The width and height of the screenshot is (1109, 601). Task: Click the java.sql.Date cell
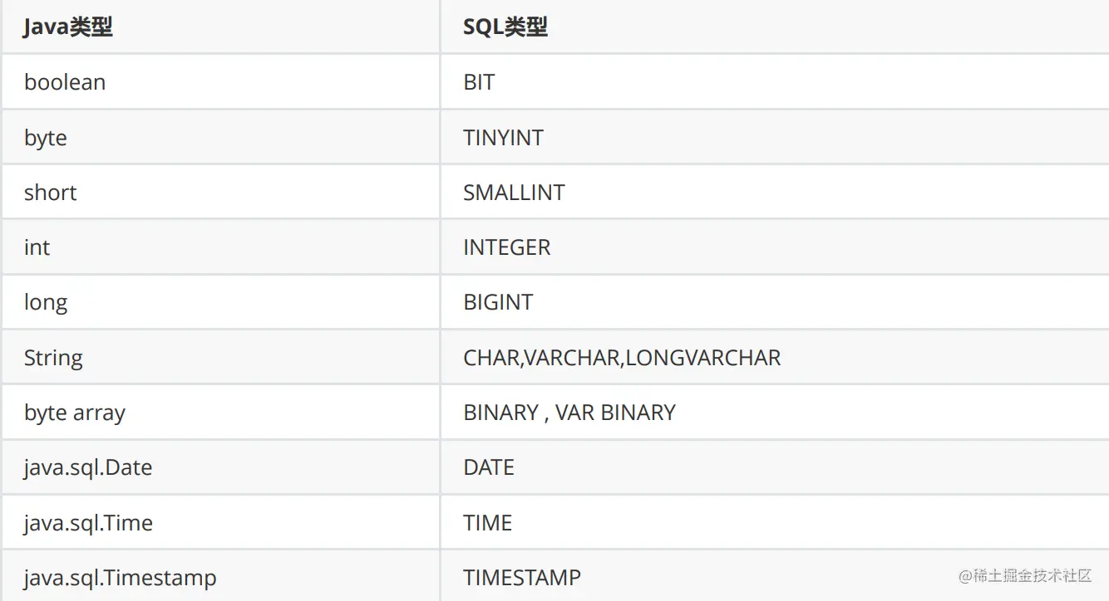point(88,467)
